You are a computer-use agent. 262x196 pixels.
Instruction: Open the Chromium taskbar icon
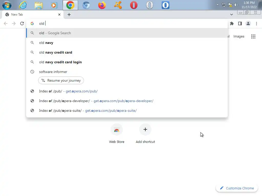[86, 5]
